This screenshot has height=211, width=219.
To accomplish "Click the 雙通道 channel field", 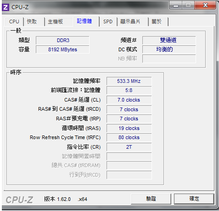I will pos(169,40).
